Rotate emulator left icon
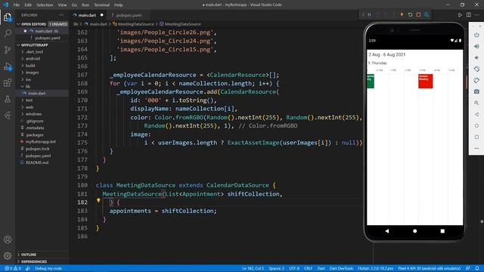This screenshot has height=272, width=484. [x=476, y=69]
